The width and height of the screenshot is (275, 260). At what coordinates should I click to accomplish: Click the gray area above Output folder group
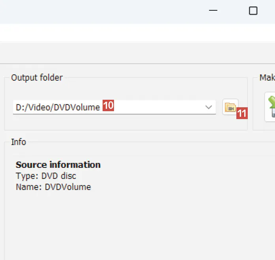(118, 53)
